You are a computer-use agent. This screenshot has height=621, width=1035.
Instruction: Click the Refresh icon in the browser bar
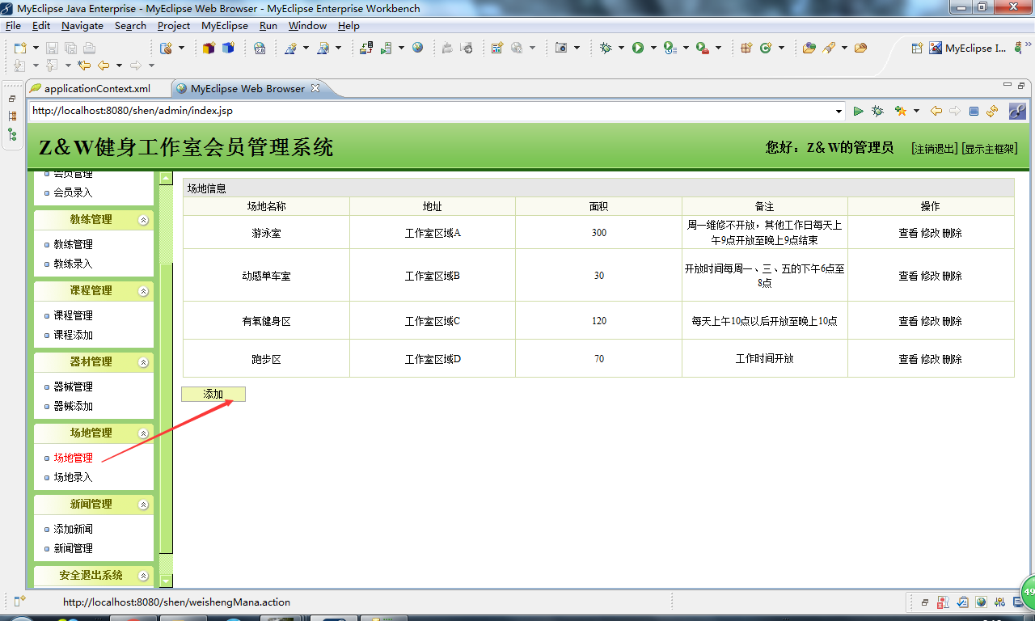991,111
